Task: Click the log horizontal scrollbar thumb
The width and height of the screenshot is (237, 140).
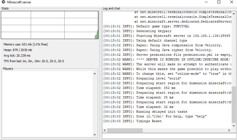Action: [125, 130]
